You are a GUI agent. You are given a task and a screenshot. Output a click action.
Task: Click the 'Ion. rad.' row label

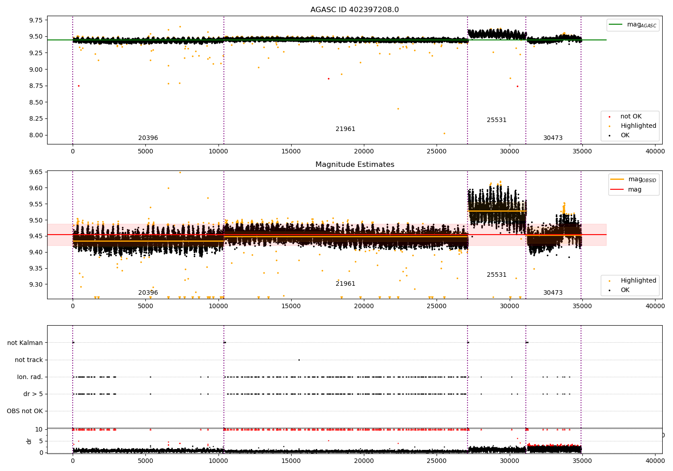[x=30, y=377]
